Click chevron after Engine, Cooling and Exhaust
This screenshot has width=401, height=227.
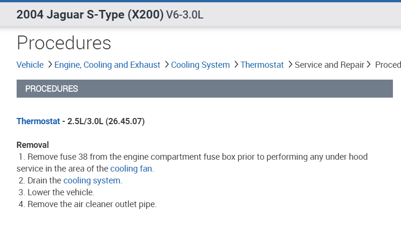(x=167, y=64)
